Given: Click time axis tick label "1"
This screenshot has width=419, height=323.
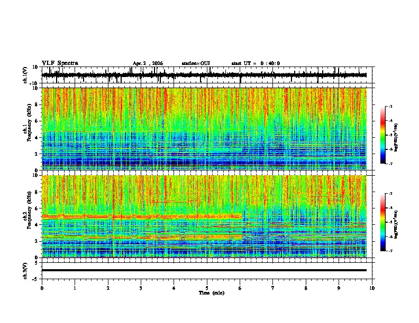Looking at the screenshot, I should coord(75,288).
